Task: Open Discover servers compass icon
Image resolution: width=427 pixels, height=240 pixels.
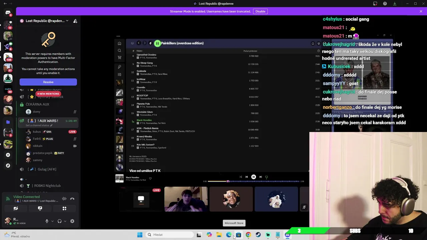Action: click(8, 165)
